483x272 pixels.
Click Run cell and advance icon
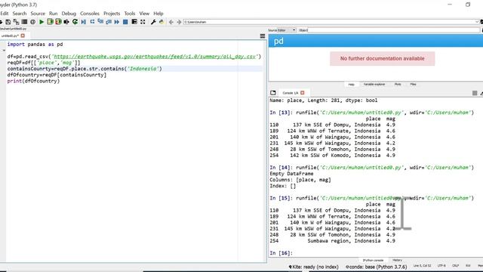(x=58, y=22)
